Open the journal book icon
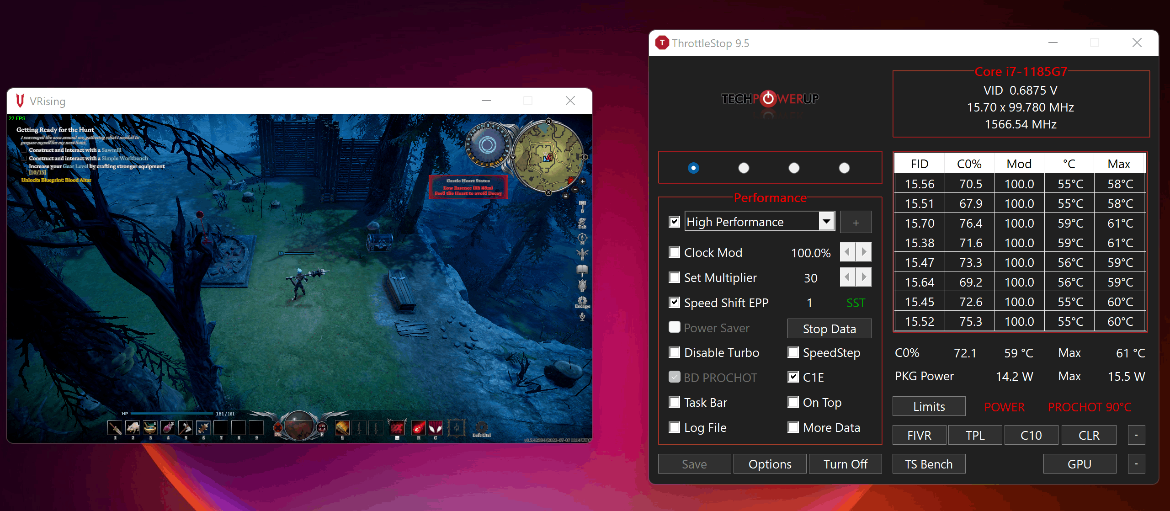 coord(582,270)
